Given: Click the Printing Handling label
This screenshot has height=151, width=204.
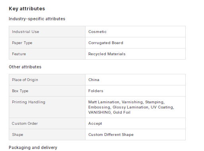Looking at the screenshot, I should click(29, 102).
